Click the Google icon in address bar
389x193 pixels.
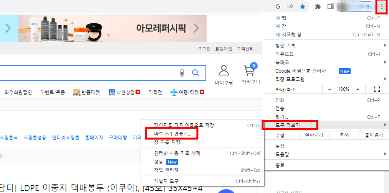(278, 7)
